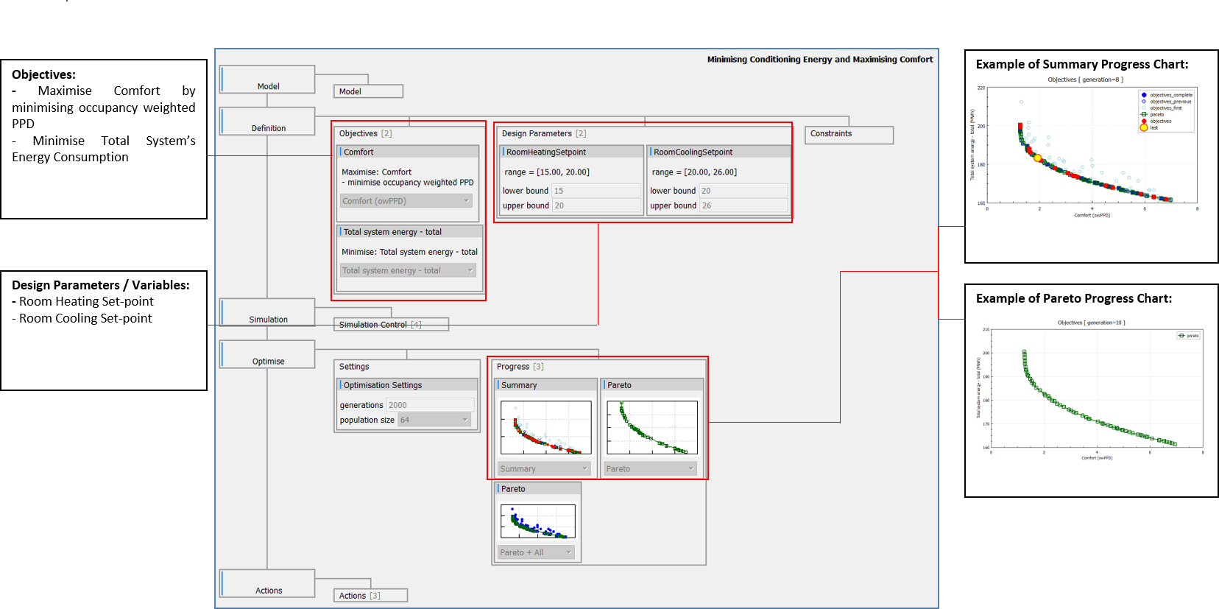Select the Optimise section block
The width and height of the screenshot is (1219, 609).
coord(268,354)
